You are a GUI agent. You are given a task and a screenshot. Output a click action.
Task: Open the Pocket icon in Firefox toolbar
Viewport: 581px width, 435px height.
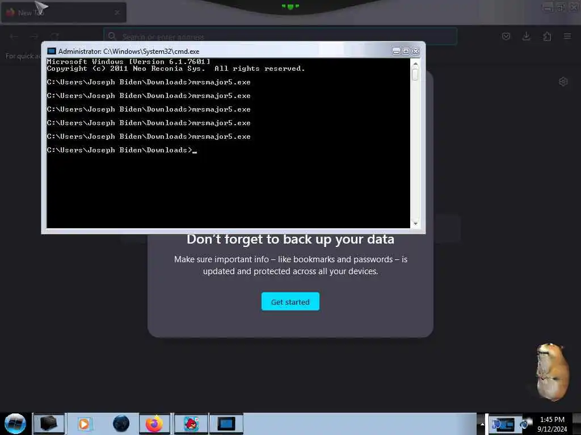tap(506, 36)
